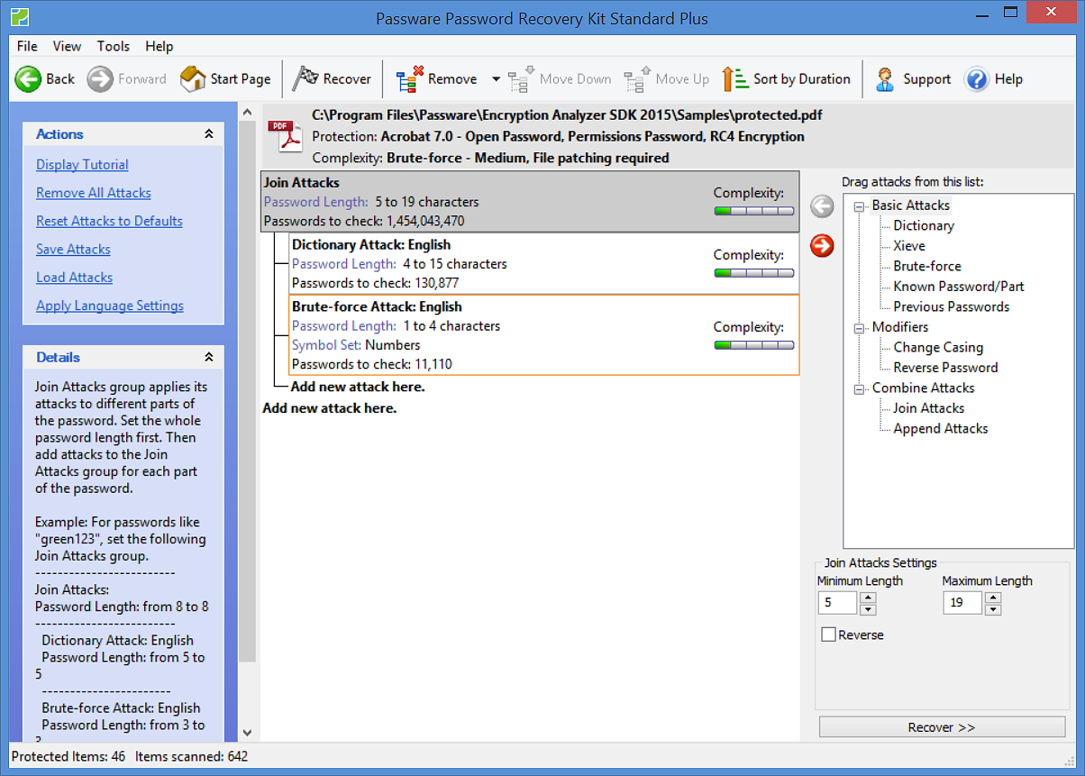Open the File menu
This screenshot has width=1085, height=776.
[27, 46]
